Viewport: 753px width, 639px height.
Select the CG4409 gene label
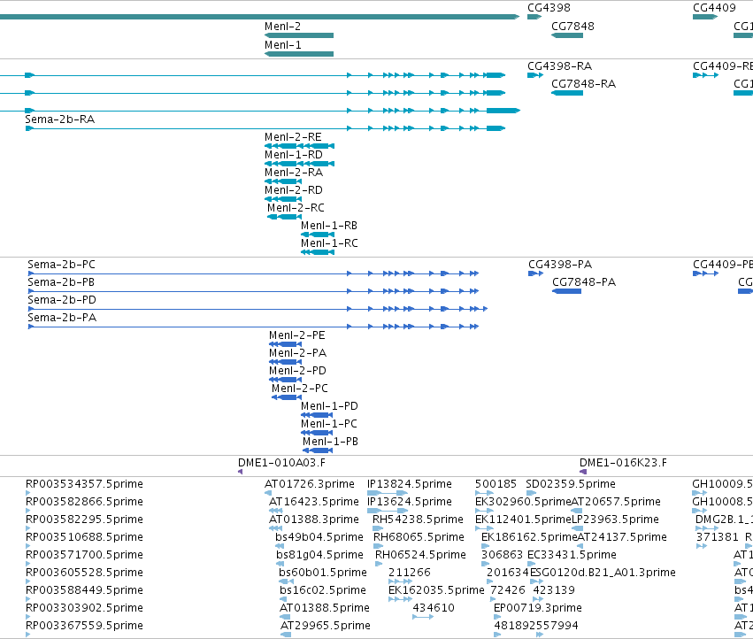(714, 8)
